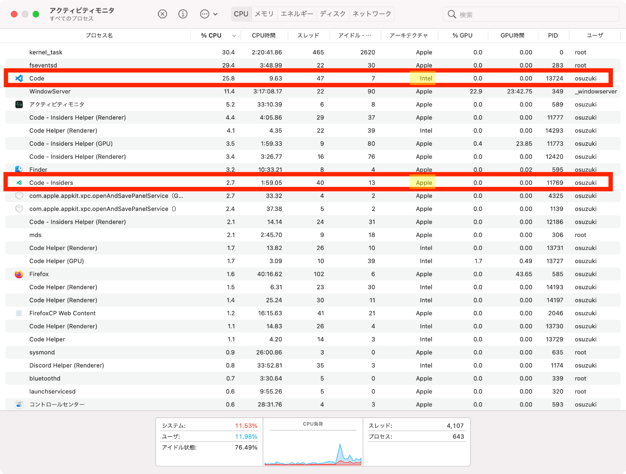Sort by ユーザ column header
The image size is (626, 474).
[595, 35]
